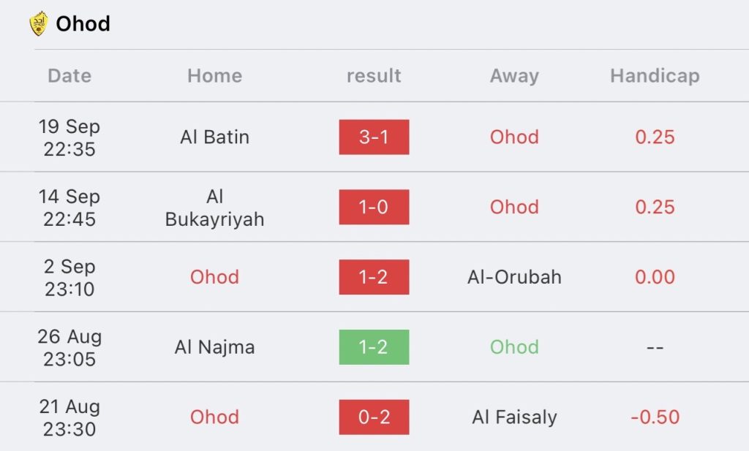
Task: Click the 19 Sep 22:35 match date
Action: 69,137
